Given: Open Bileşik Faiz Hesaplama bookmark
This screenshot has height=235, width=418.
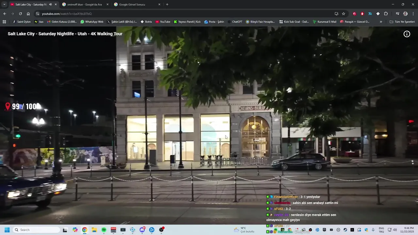Looking at the screenshot, I should coord(260,22).
